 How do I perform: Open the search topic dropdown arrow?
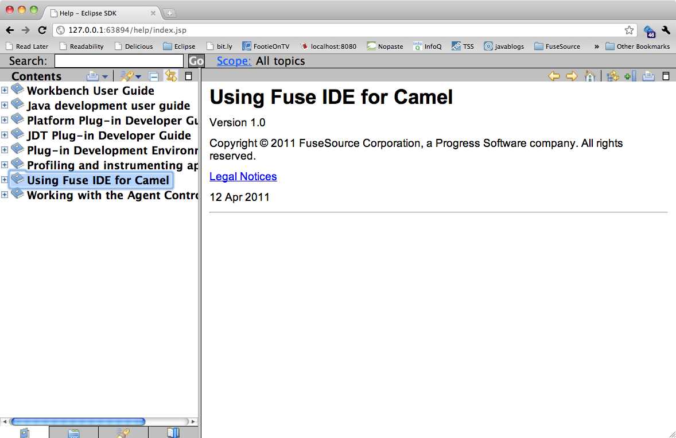[138, 77]
